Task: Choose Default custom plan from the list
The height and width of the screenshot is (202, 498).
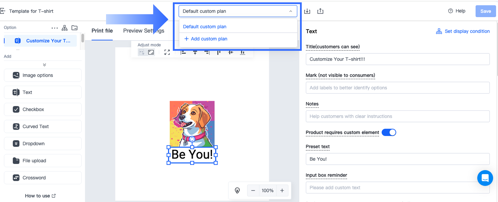Action: click(205, 27)
